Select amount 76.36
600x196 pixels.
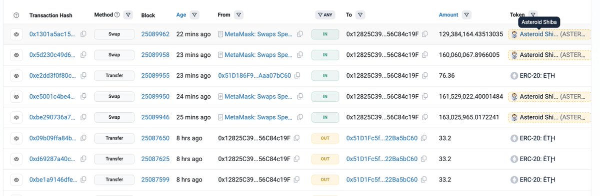click(446, 76)
